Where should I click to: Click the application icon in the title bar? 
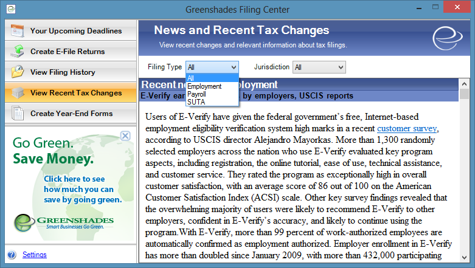11,9
